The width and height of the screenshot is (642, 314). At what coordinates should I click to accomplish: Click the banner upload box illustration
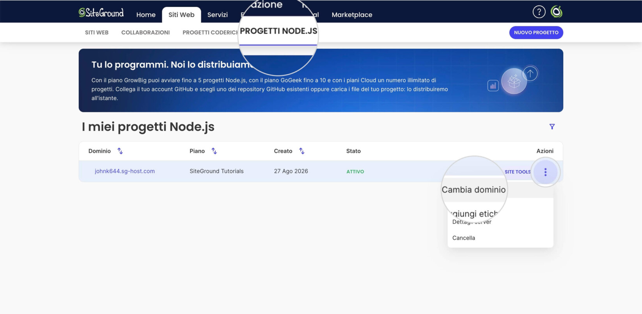[x=514, y=81]
